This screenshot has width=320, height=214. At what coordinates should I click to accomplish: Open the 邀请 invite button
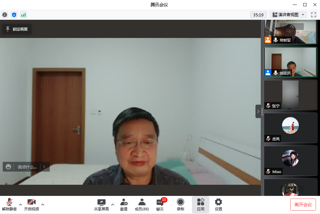point(124,205)
